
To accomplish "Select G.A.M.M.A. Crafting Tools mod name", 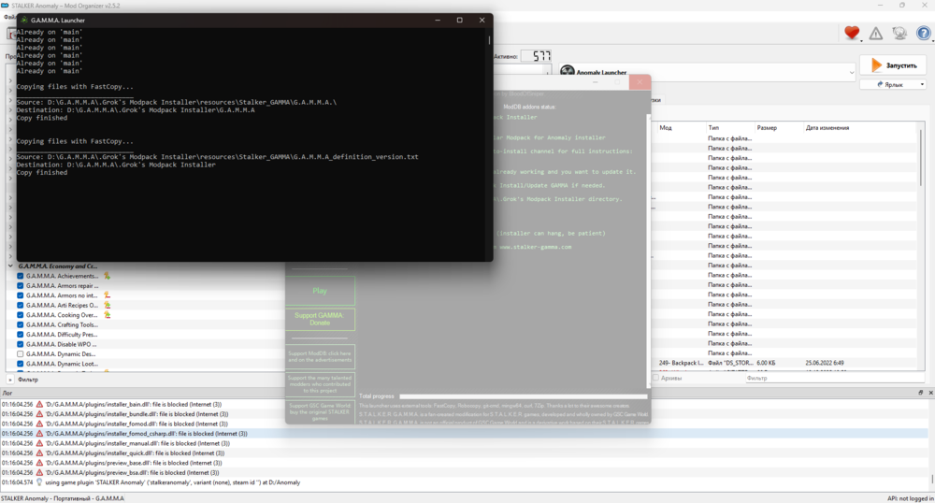I will coord(62,324).
